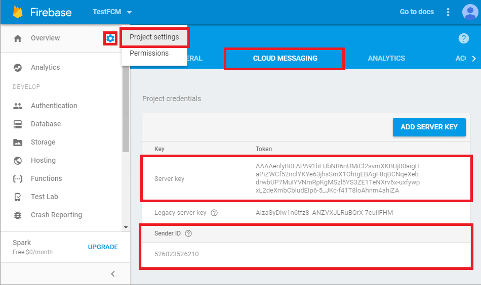Viewport: 481px width, 285px height.
Task: Click the Database icon in sidebar
Action: click(18, 124)
